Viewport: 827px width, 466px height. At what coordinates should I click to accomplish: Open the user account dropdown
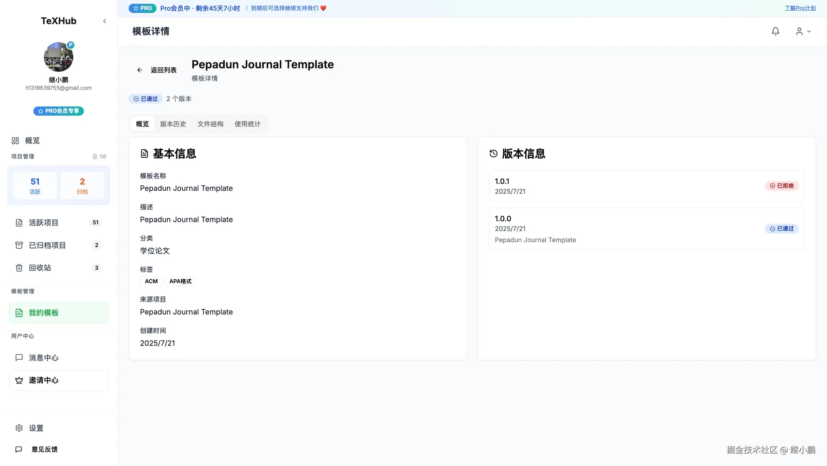tap(803, 31)
